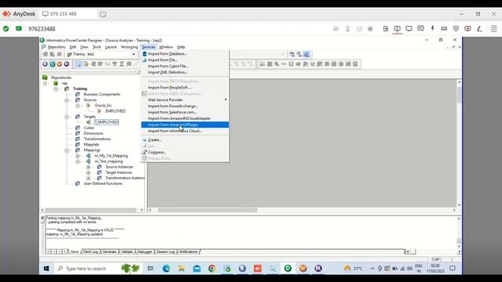Choose Import from Informatica Cloud
Image resolution: width=502 pixels, height=282 pixels.
(x=185, y=131)
